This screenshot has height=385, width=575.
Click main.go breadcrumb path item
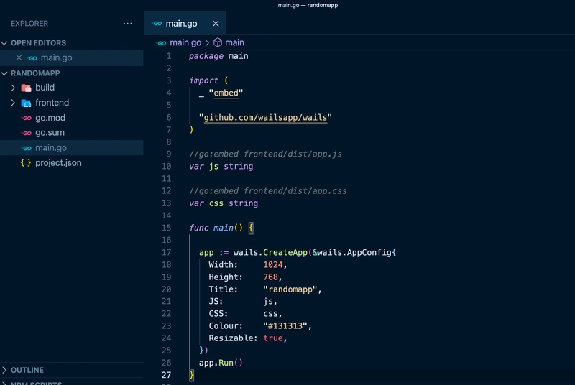pyautogui.click(x=185, y=42)
